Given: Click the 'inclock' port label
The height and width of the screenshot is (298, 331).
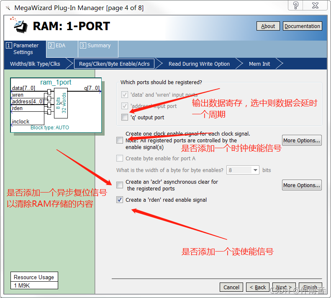Looking at the screenshot, I should tap(21, 122).
